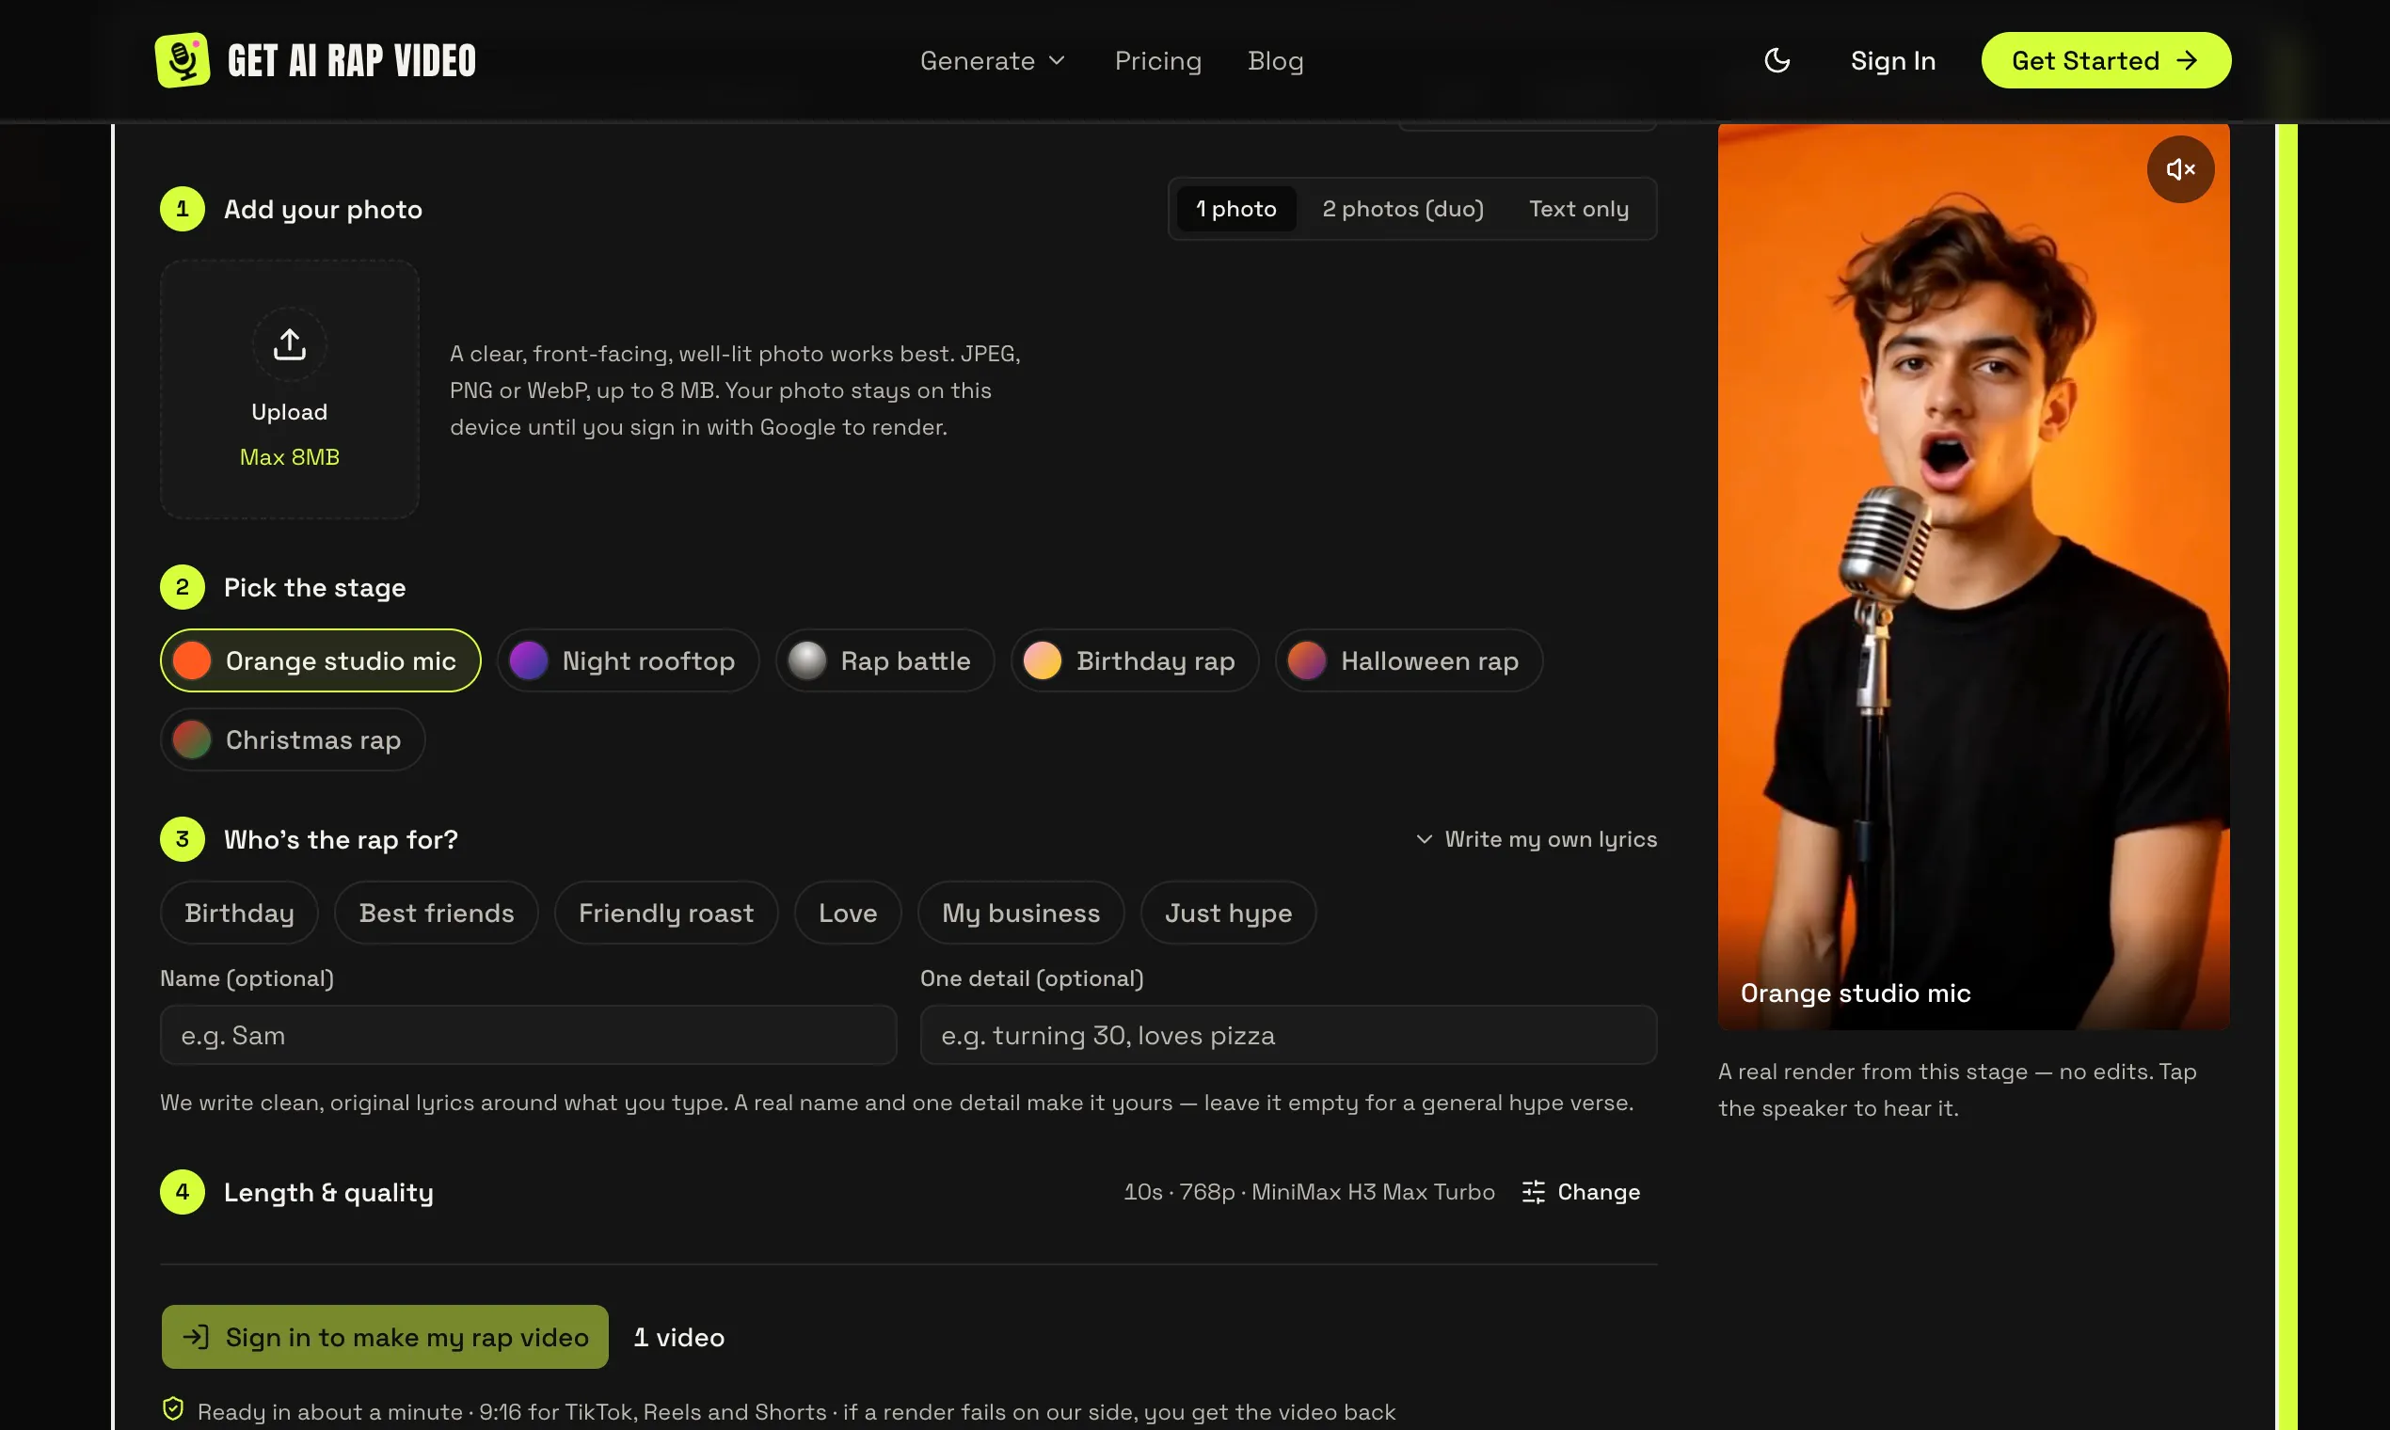Click the upload arrow icon
The height and width of the screenshot is (1430, 2390).
point(289,344)
